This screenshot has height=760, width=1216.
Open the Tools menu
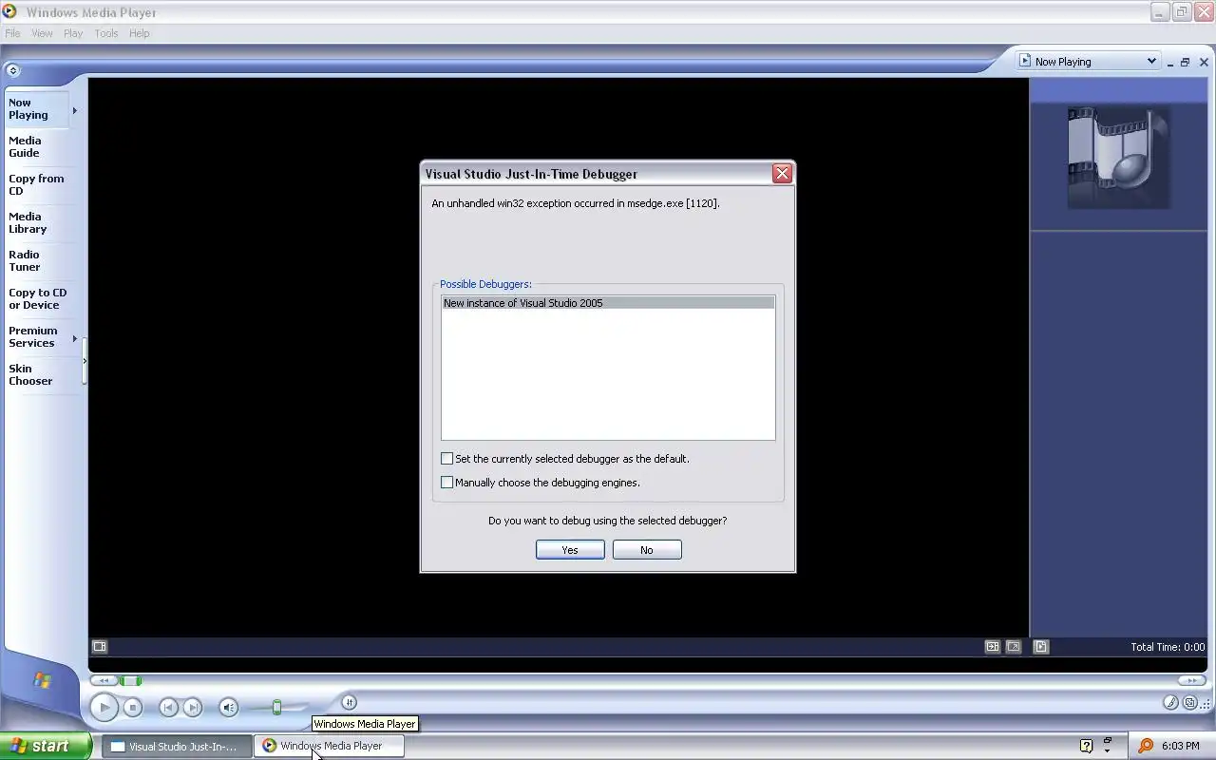(x=106, y=33)
